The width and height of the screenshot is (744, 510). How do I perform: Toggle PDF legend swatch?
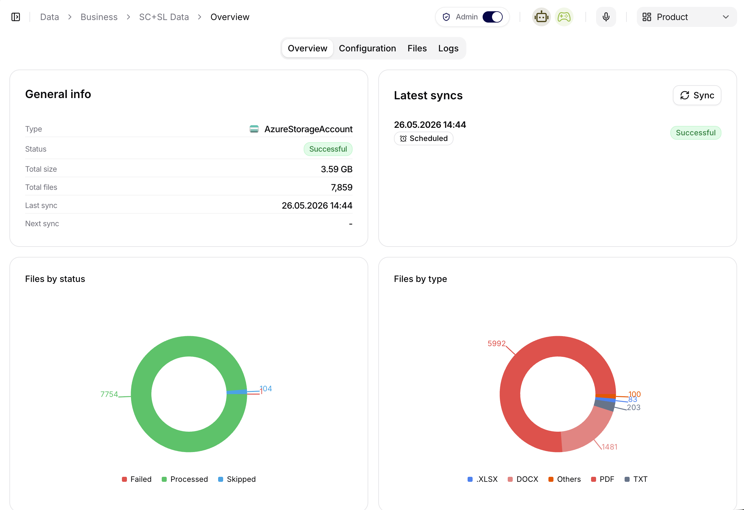[x=593, y=479]
